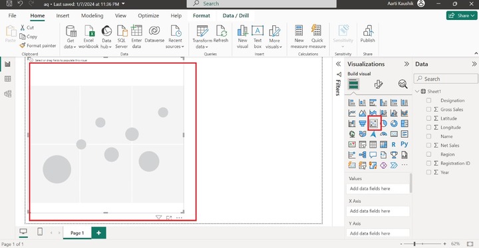Tick the Longitude field checkbox

coord(428,128)
